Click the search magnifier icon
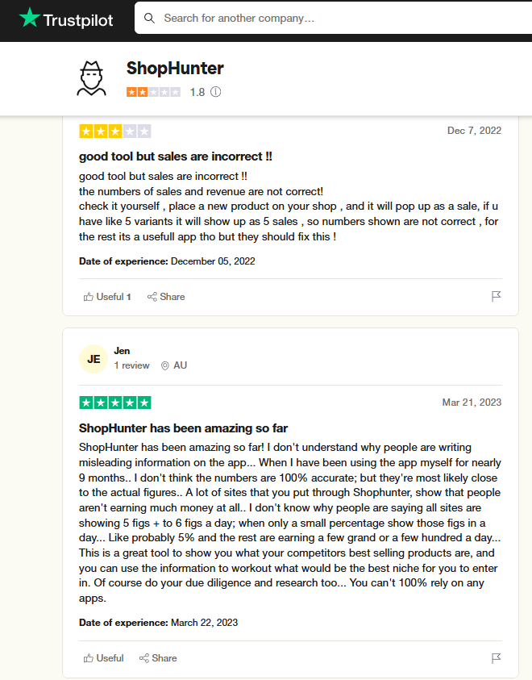Screen dimensions: 532x680 tap(149, 19)
